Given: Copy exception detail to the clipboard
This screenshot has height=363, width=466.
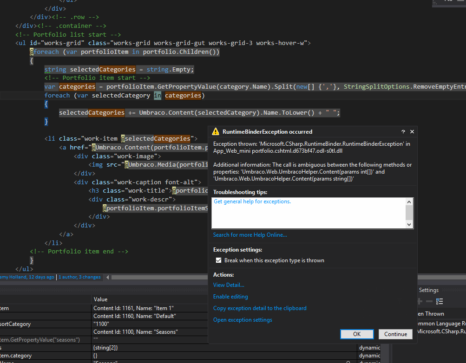Looking at the screenshot, I should (260, 308).
